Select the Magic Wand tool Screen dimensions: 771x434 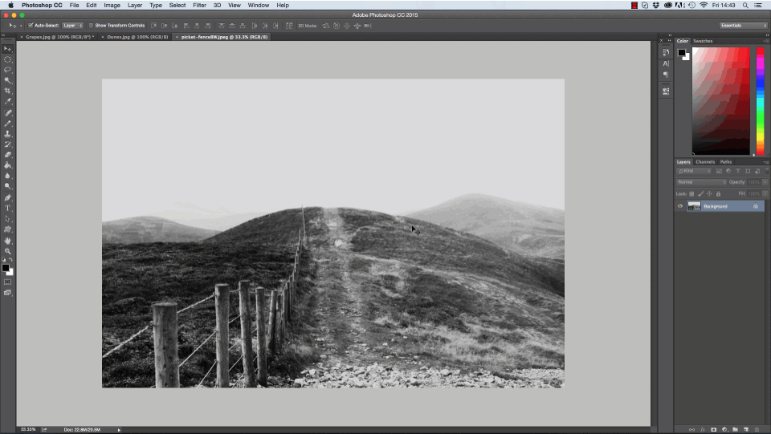coord(7,80)
